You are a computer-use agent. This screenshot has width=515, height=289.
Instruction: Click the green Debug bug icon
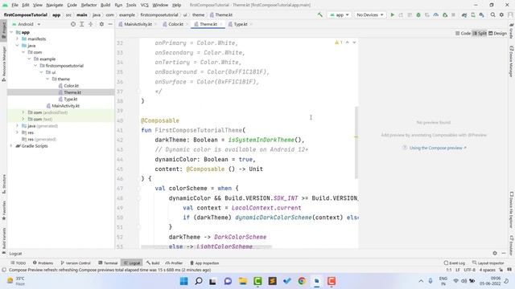point(418,14)
